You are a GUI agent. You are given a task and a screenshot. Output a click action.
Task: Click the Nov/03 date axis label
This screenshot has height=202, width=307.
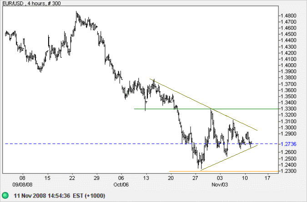point(220,185)
